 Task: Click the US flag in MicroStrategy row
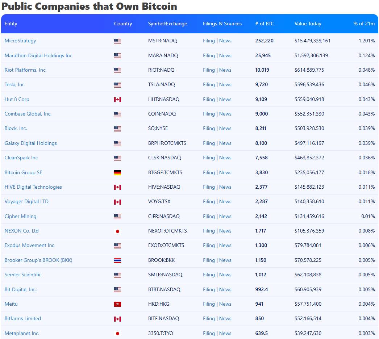point(117,41)
